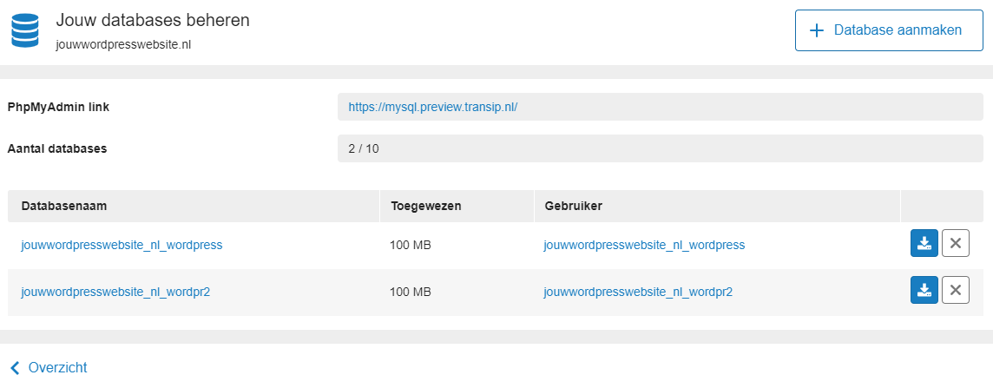Click the plus icon in Database aanmaken
The height and width of the screenshot is (388, 993).
click(817, 30)
